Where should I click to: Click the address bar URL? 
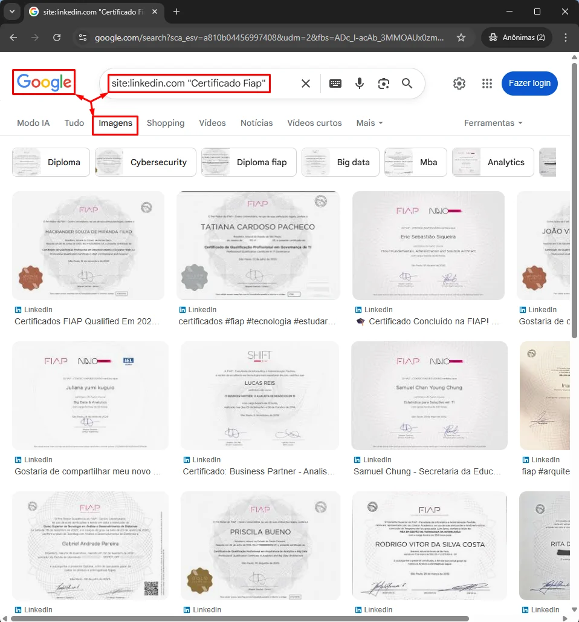[x=269, y=38]
